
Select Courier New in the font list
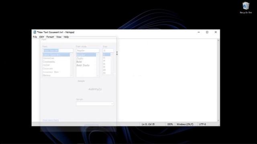point(51,72)
